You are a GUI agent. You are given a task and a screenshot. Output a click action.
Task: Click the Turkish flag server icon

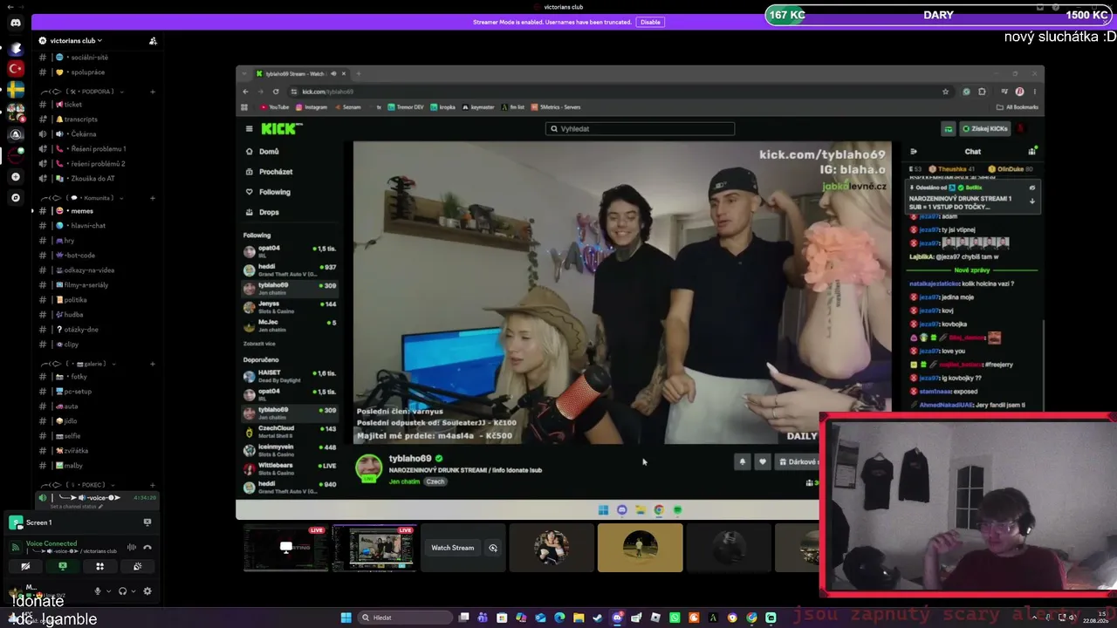click(x=16, y=68)
